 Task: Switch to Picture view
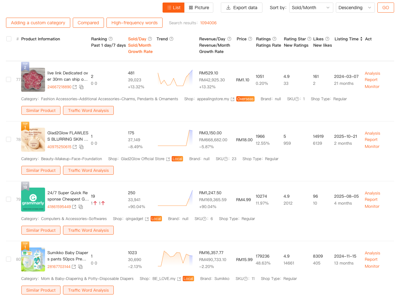199,8
